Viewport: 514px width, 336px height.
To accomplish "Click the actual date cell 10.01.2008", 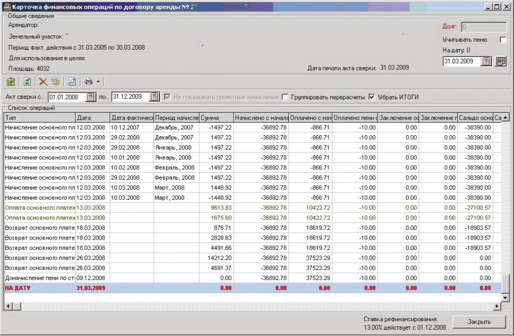I will pyautogui.click(x=125, y=157).
